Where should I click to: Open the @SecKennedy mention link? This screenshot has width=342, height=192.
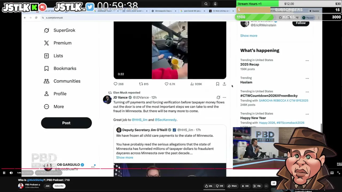click(x=166, y=120)
